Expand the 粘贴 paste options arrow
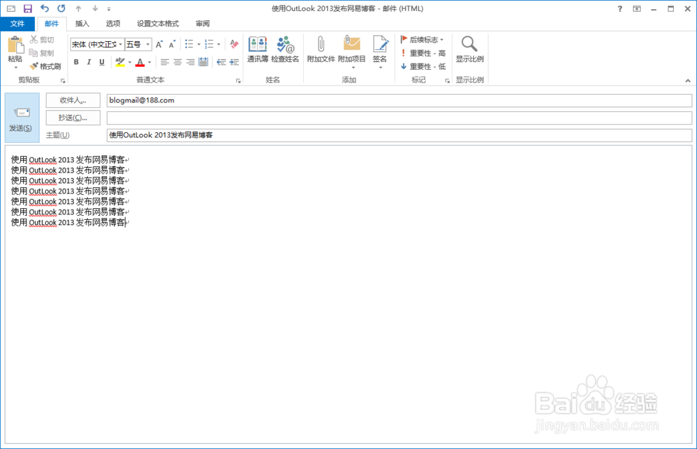 [15, 68]
